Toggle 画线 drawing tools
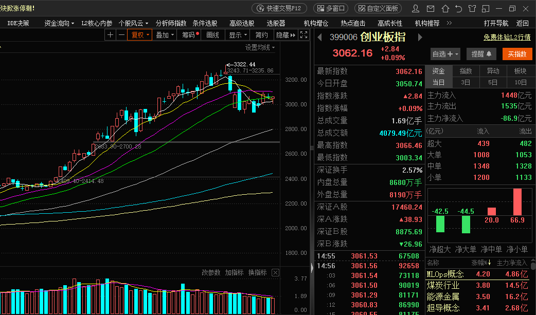 coord(212,35)
